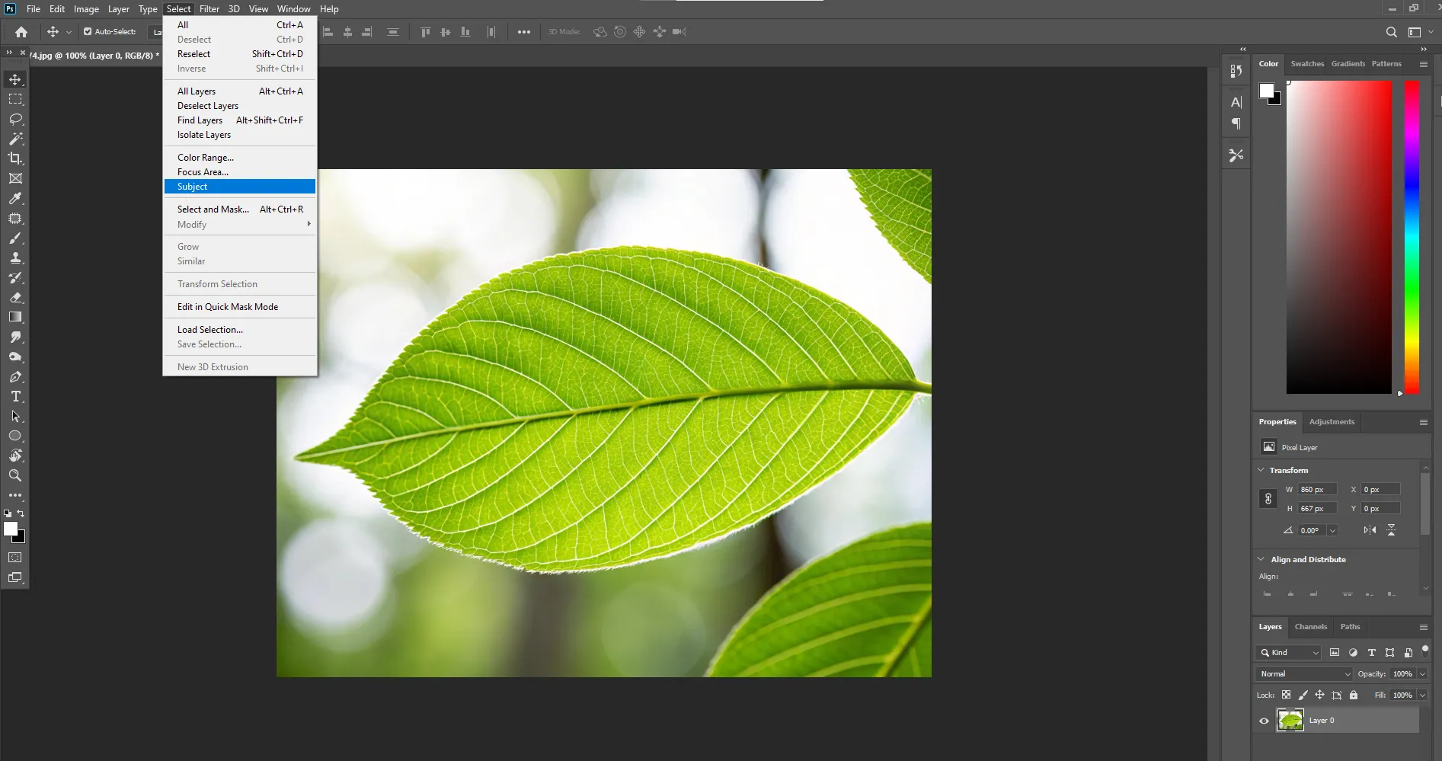The image size is (1442, 761).
Task: Switch to the Channels tab
Action: pos(1310,627)
